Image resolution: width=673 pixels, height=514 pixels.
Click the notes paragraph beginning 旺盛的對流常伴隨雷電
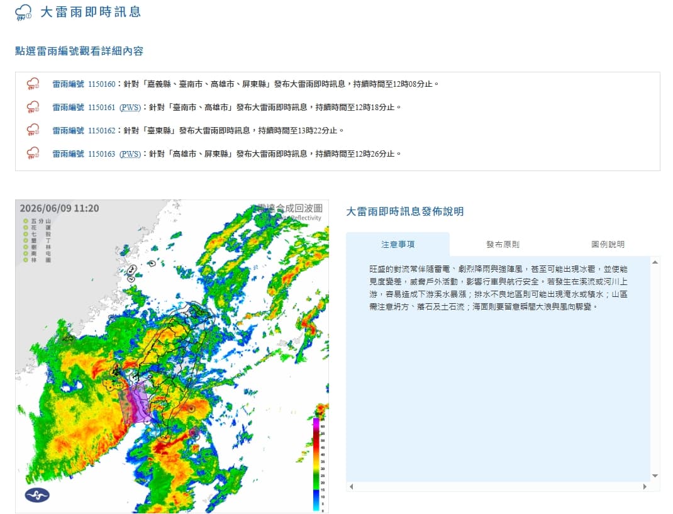[x=498, y=288]
